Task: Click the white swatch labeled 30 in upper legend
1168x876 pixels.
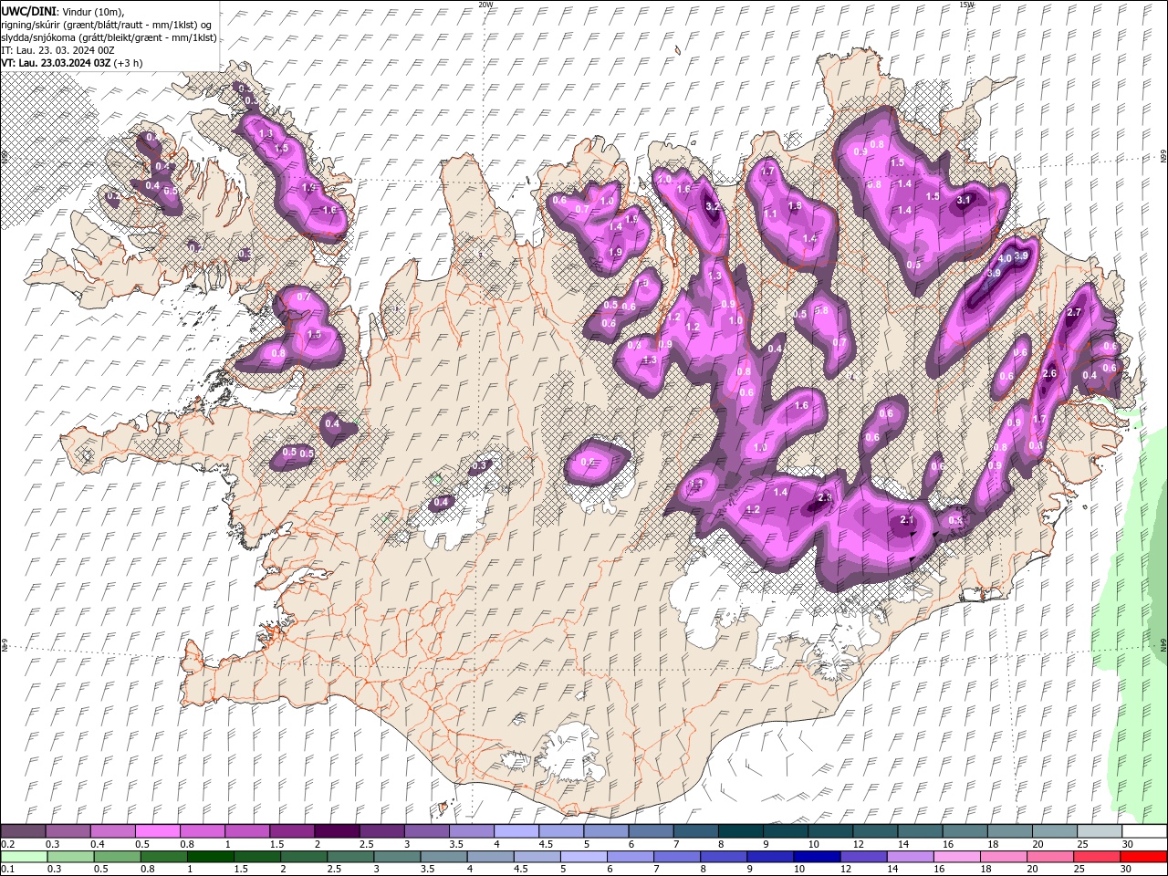Action: click(x=1144, y=831)
